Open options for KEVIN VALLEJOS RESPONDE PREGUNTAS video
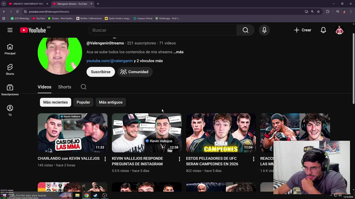This screenshot has width=355, height=199. (x=179, y=159)
